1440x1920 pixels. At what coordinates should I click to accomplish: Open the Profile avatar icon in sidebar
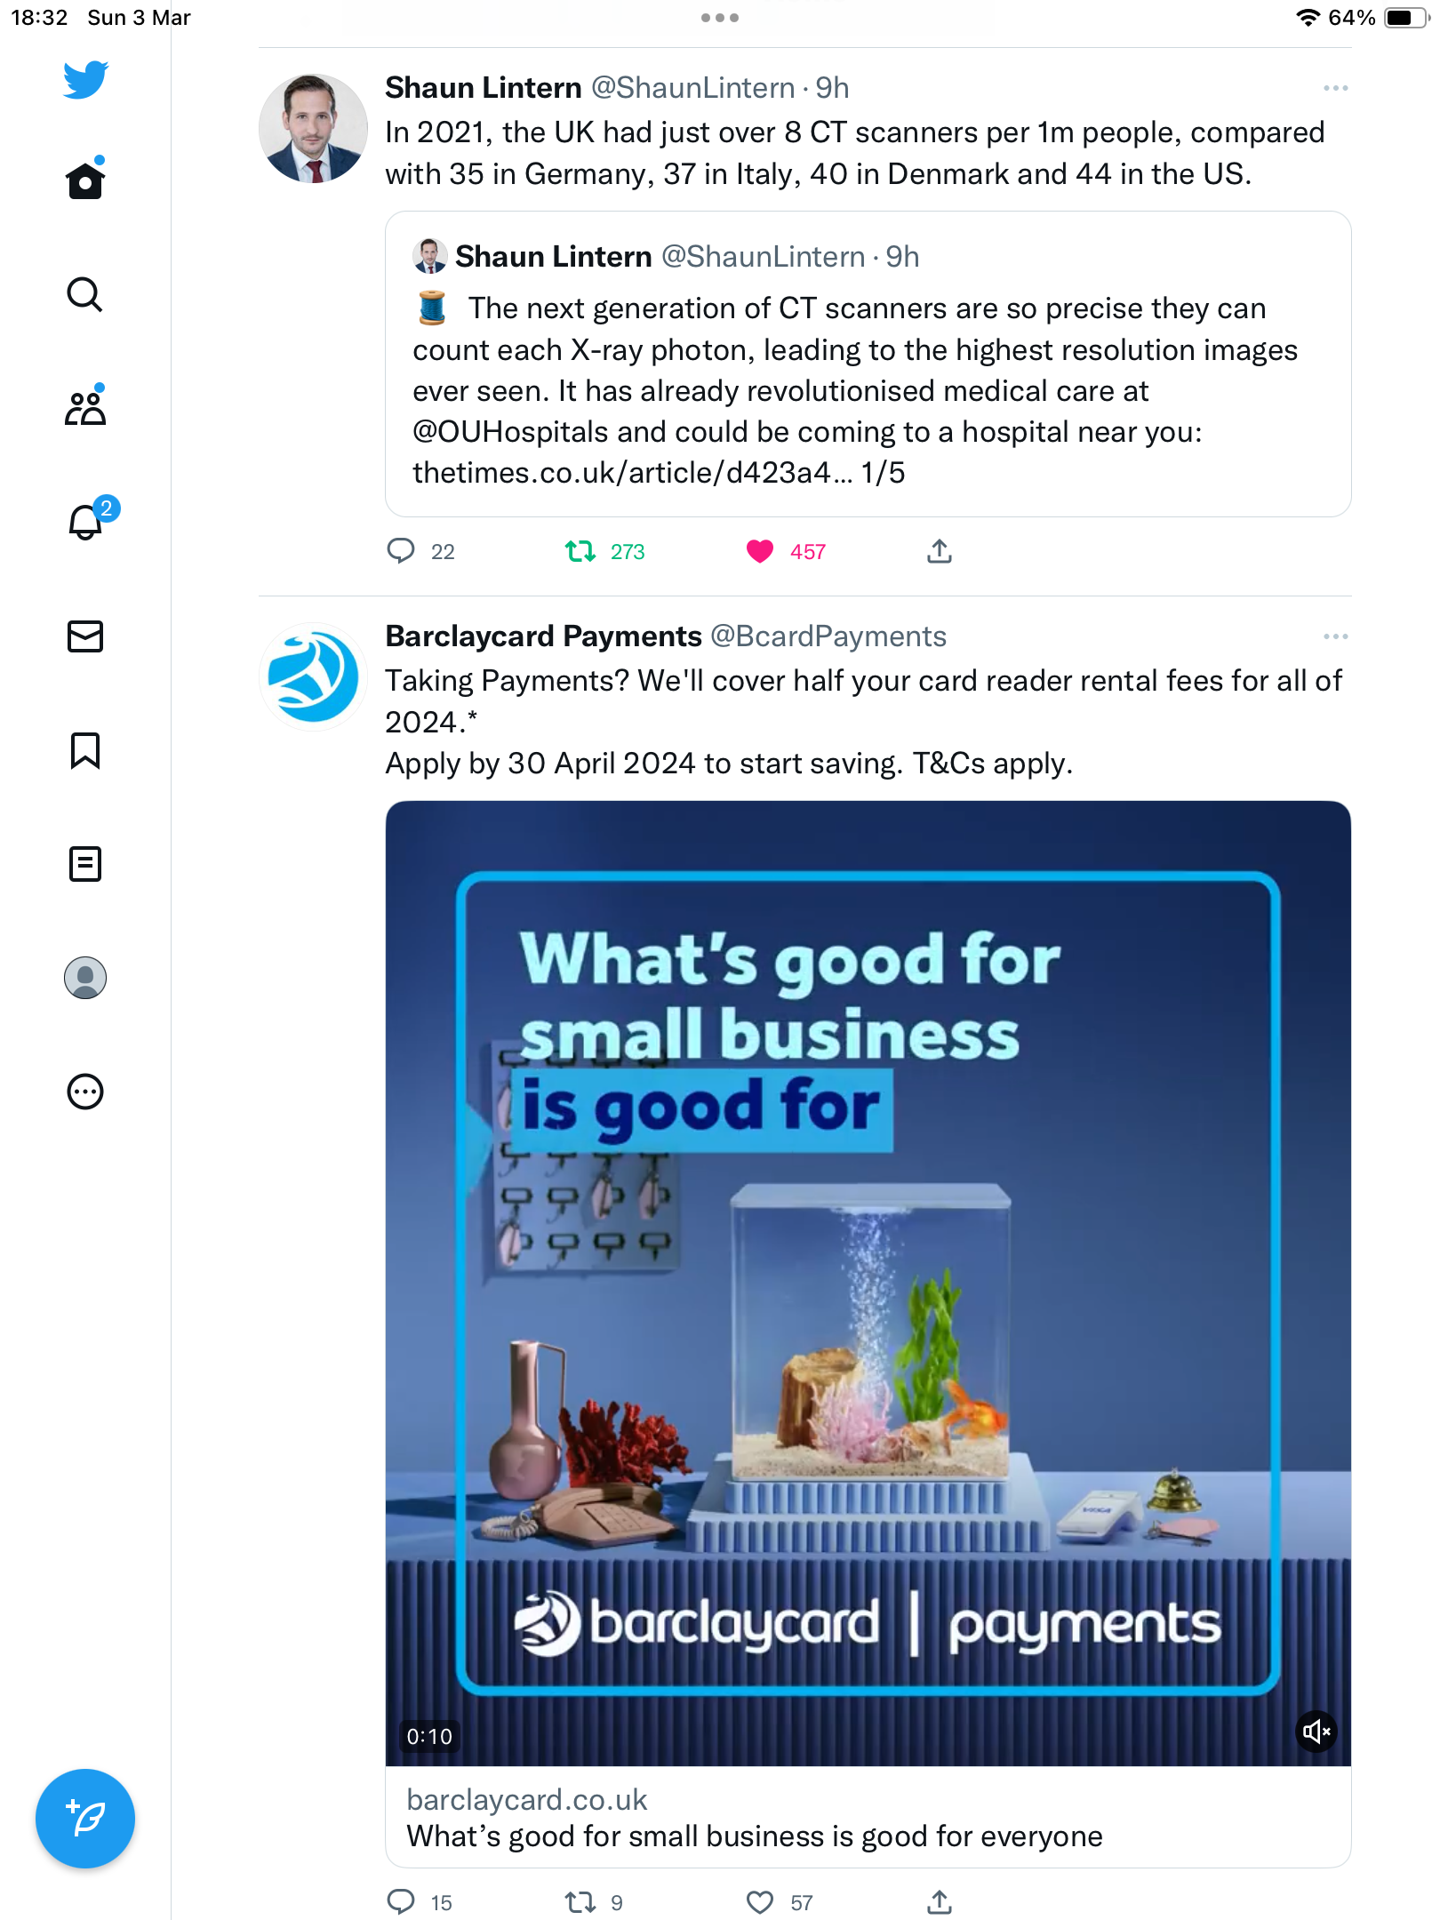pos(85,978)
